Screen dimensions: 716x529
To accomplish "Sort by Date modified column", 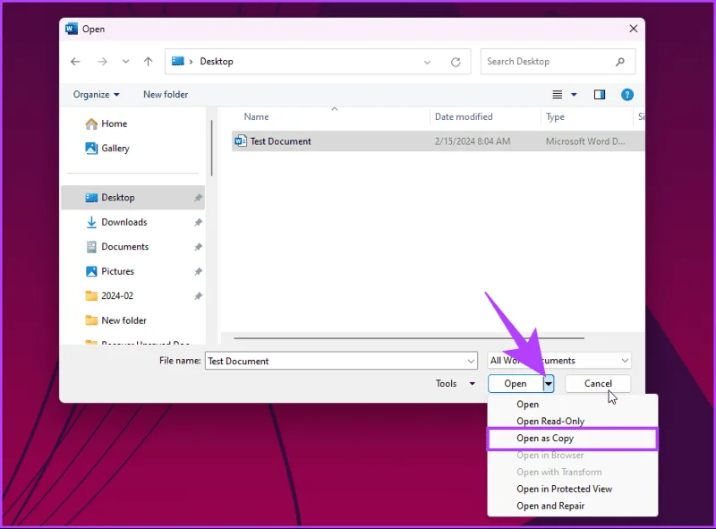I will coord(464,117).
